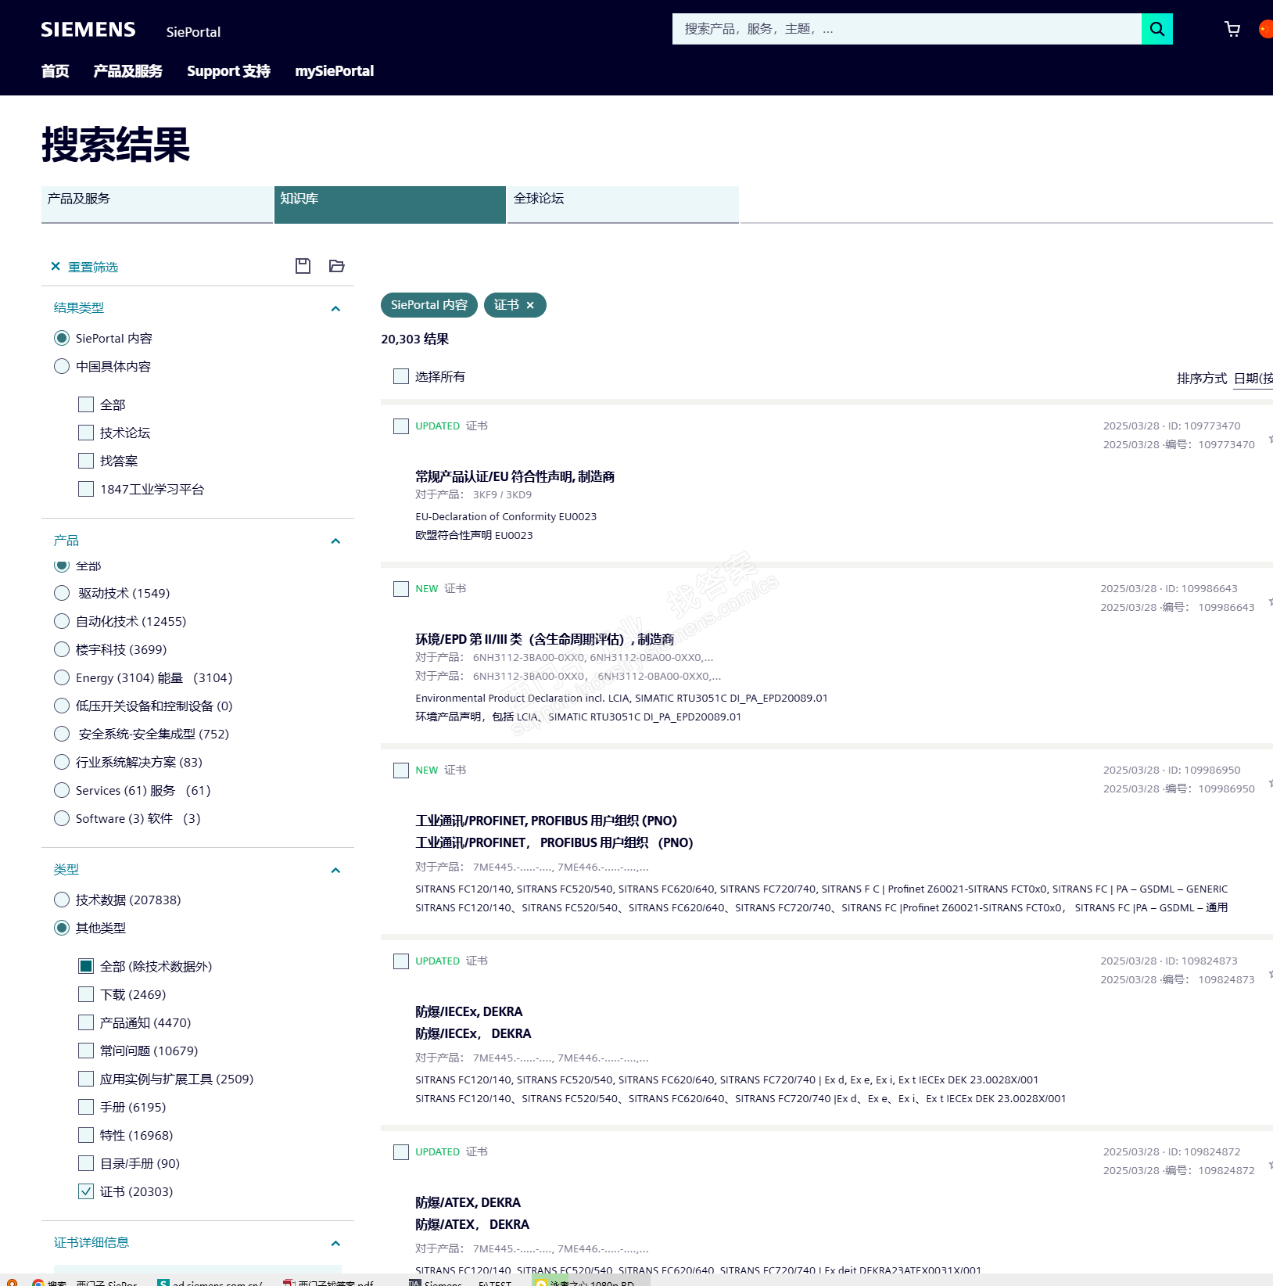
Task: Open the 防爆/ATEX, DEKRA result
Action: (468, 1202)
